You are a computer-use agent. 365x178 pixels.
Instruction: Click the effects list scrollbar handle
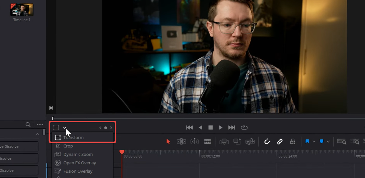pyautogui.click(x=44, y=132)
